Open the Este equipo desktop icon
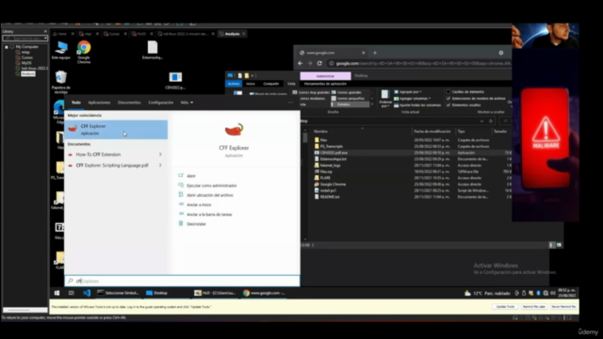603x339 pixels. click(x=60, y=50)
